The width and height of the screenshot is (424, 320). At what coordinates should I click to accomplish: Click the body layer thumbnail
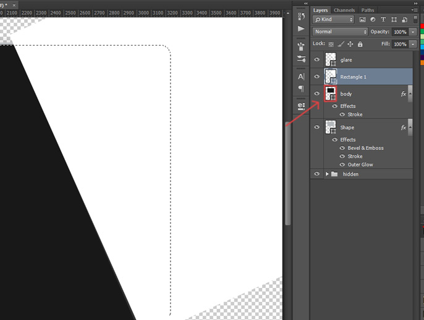pyautogui.click(x=331, y=94)
